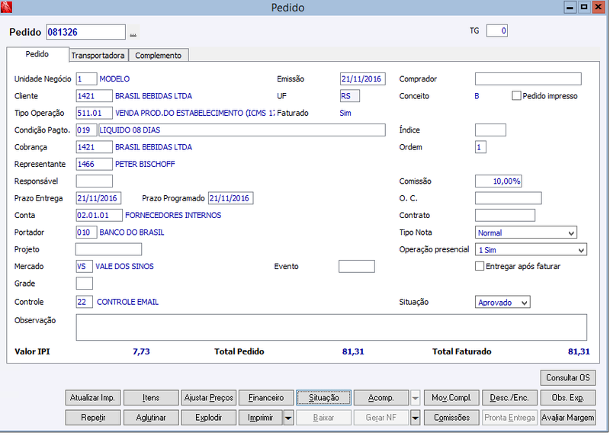The image size is (610, 436).
Task: Click the empty Responsável field
Action: (94, 181)
